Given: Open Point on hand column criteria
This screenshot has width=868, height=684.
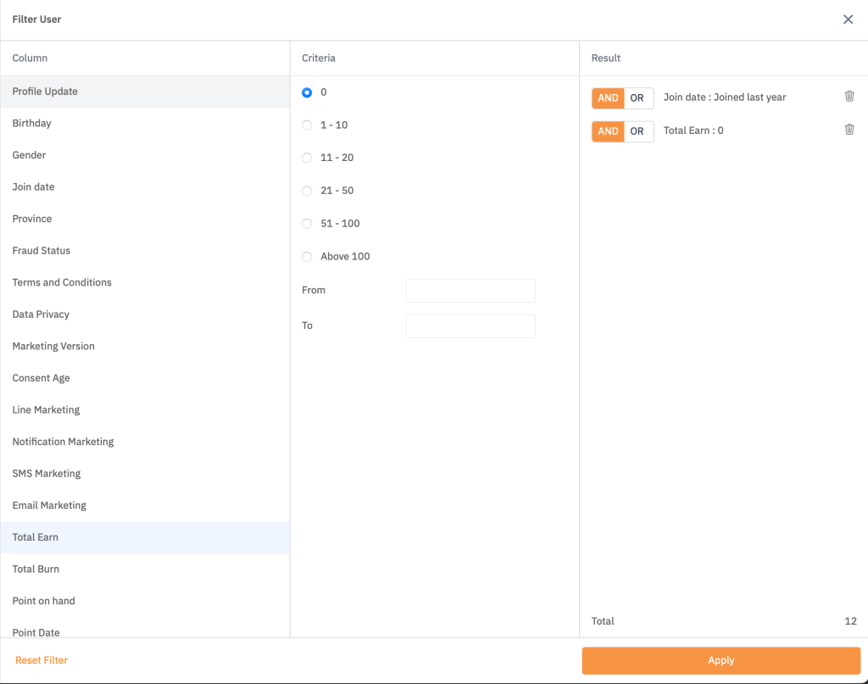Looking at the screenshot, I should [x=44, y=601].
